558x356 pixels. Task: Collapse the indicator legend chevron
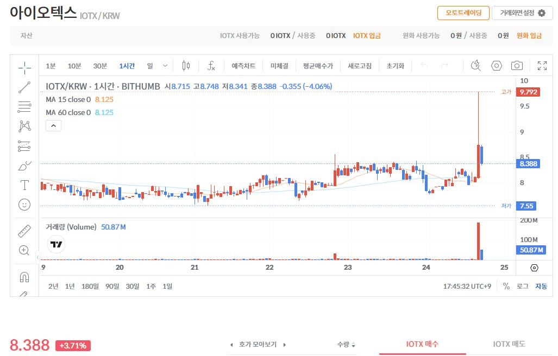pyautogui.click(x=53, y=126)
